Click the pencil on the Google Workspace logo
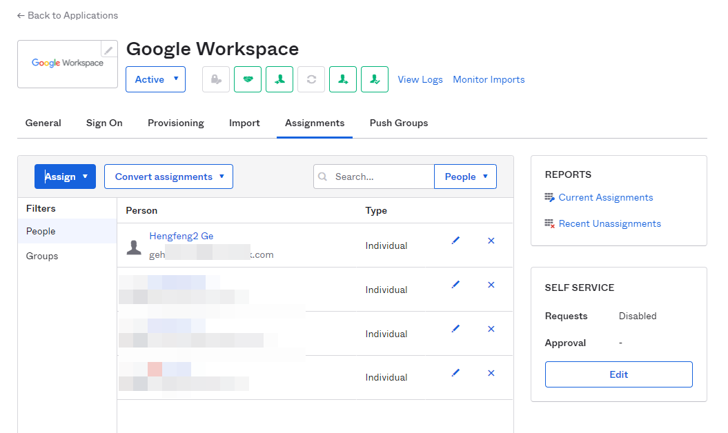The image size is (728, 433). 108,50
